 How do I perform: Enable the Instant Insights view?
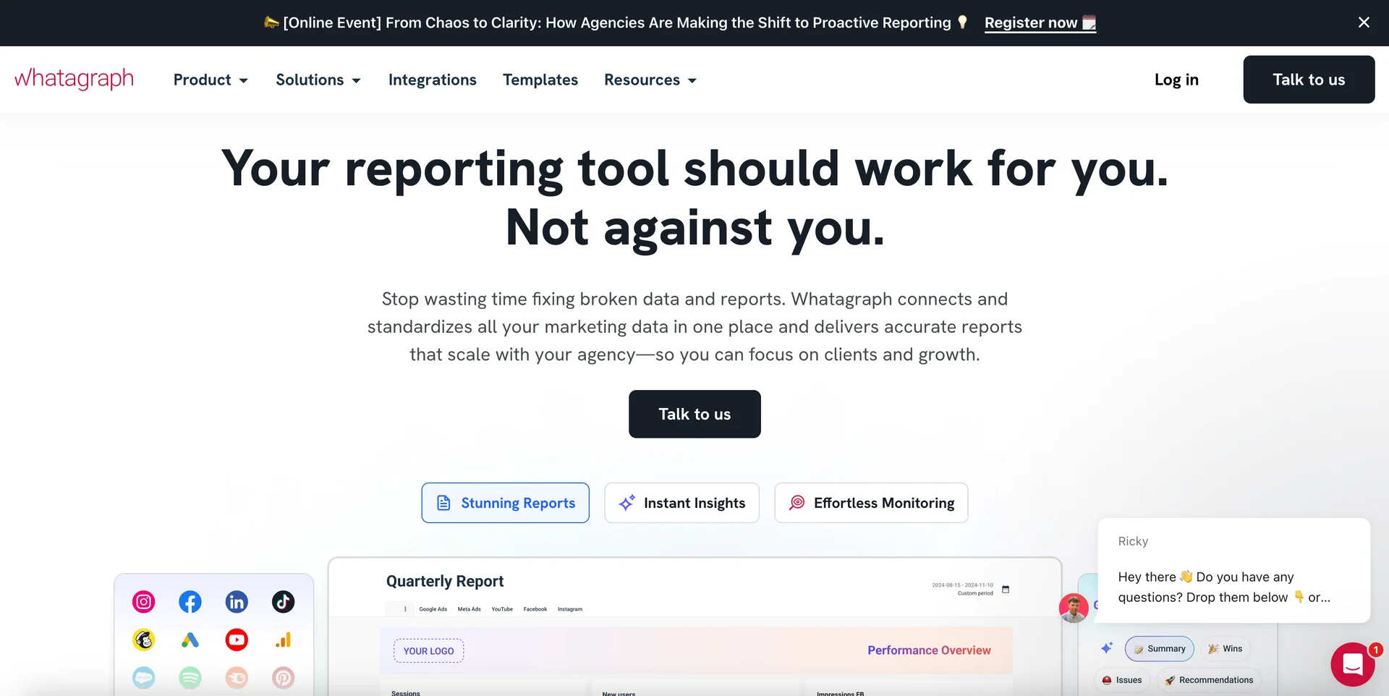coord(681,503)
